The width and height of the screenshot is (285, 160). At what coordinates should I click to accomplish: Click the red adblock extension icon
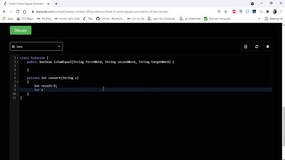(234, 12)
